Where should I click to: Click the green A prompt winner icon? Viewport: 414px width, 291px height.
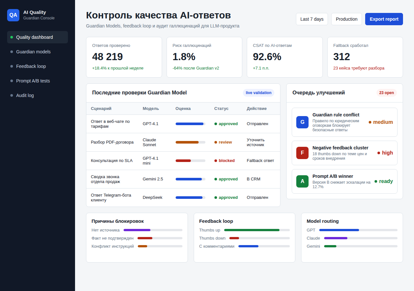click(302, 181)
